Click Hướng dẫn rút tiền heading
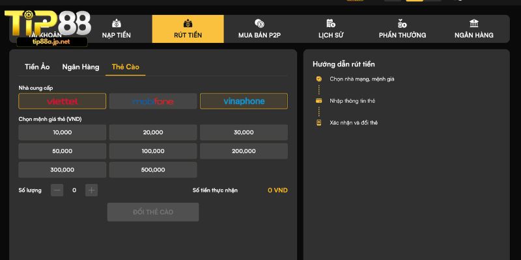The width and height of the screenshot is (521, 260). point(344,64)
